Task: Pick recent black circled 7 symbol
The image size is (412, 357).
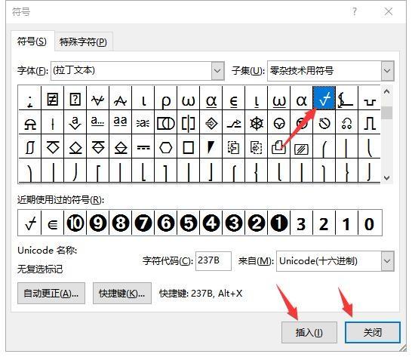Action: 143,223
